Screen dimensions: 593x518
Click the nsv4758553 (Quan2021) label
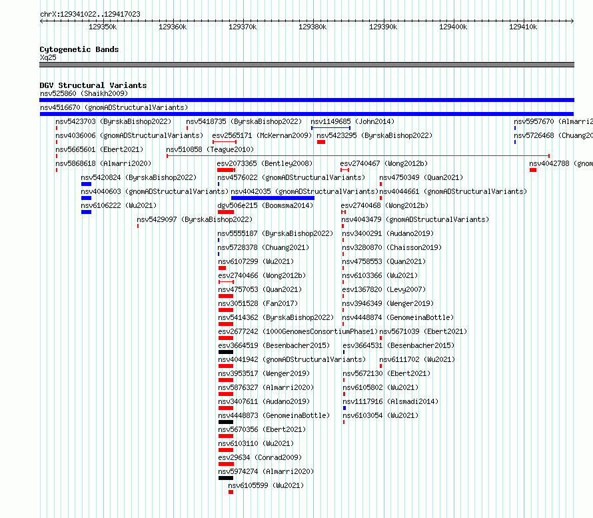pyautogui.click(x=384, y=261)
